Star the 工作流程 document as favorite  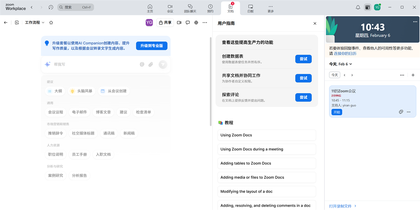[51, 22]
